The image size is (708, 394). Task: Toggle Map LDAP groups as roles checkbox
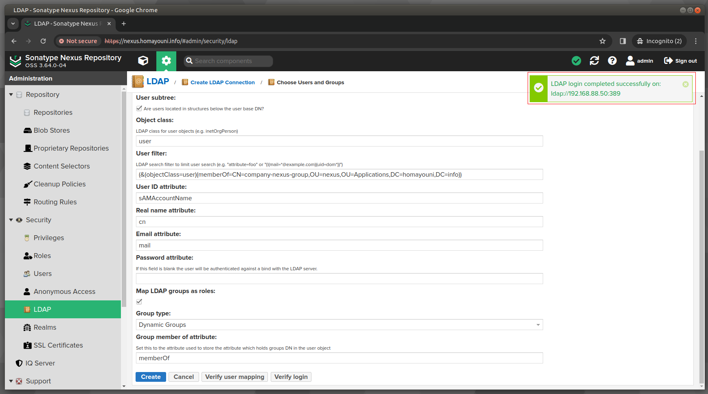[x=139, y=302]
